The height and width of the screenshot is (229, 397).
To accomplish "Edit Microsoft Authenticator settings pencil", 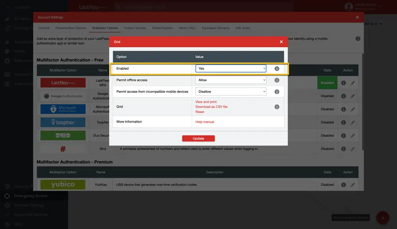I will (x=353, y=109).
